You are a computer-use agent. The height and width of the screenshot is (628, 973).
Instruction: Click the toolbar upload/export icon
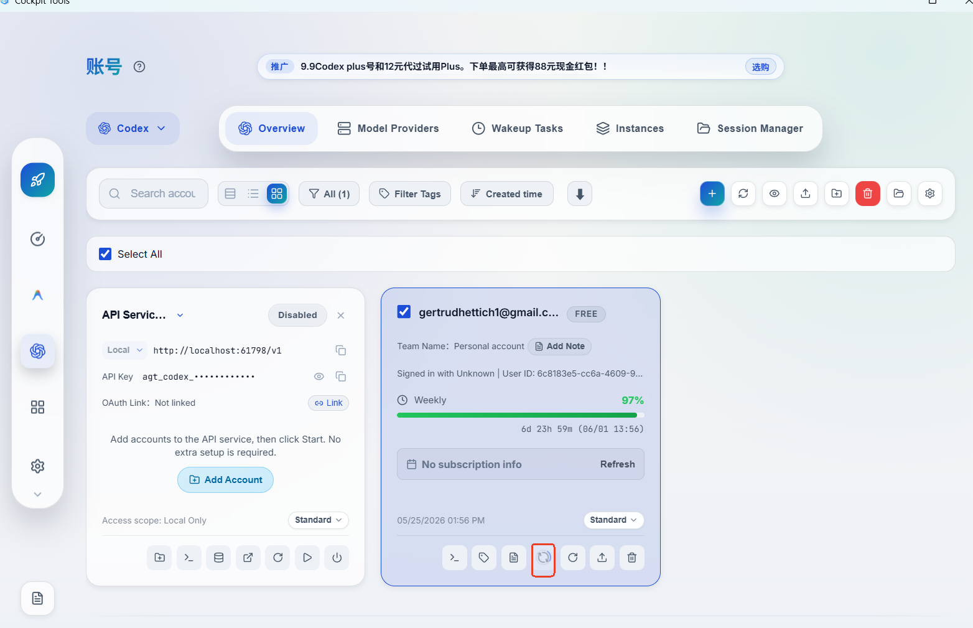[x=806, y=194]
